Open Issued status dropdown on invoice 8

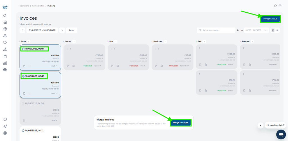pos(97,66)
